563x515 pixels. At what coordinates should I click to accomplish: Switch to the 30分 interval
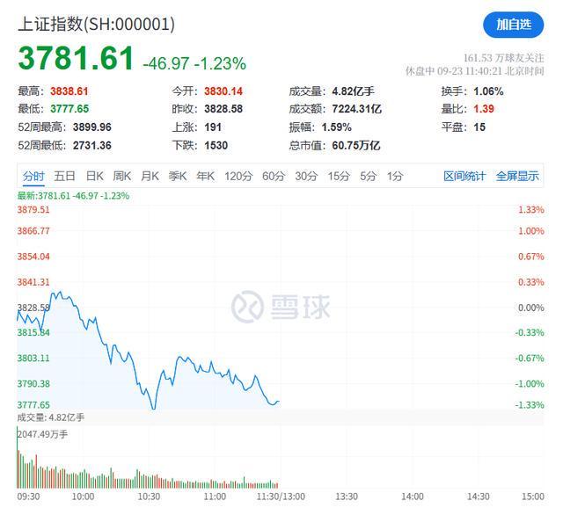[306, 176]
